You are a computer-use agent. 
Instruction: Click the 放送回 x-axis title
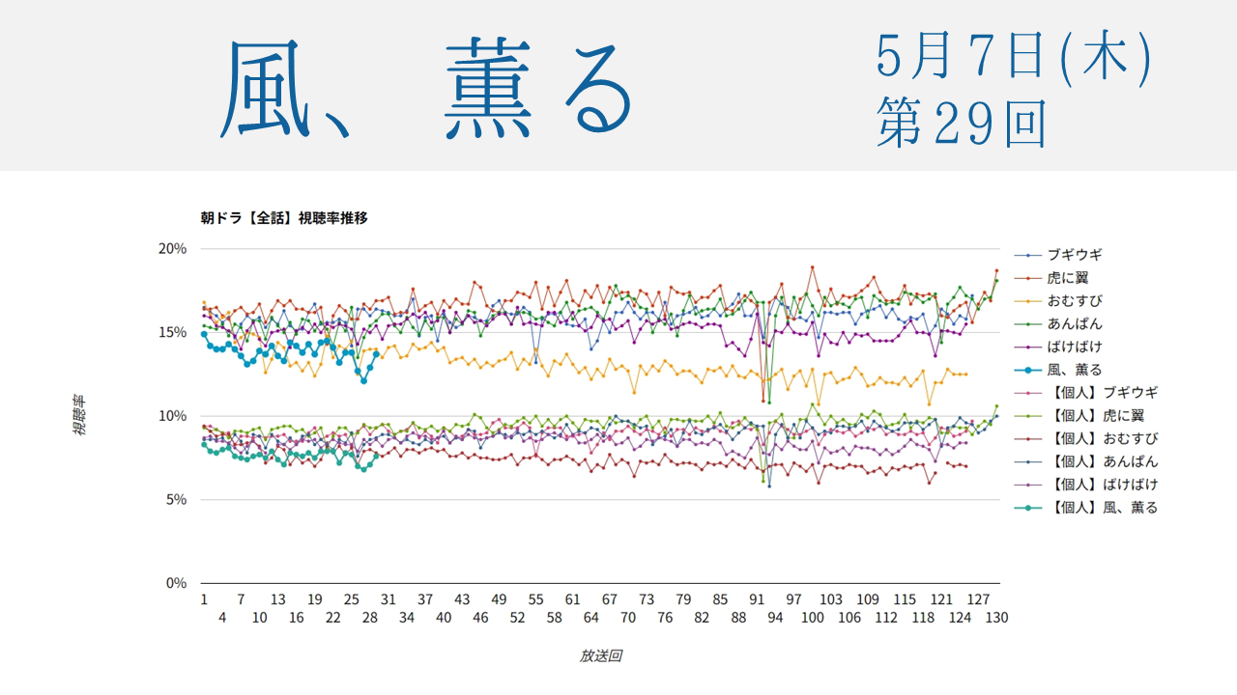[601, 655]
